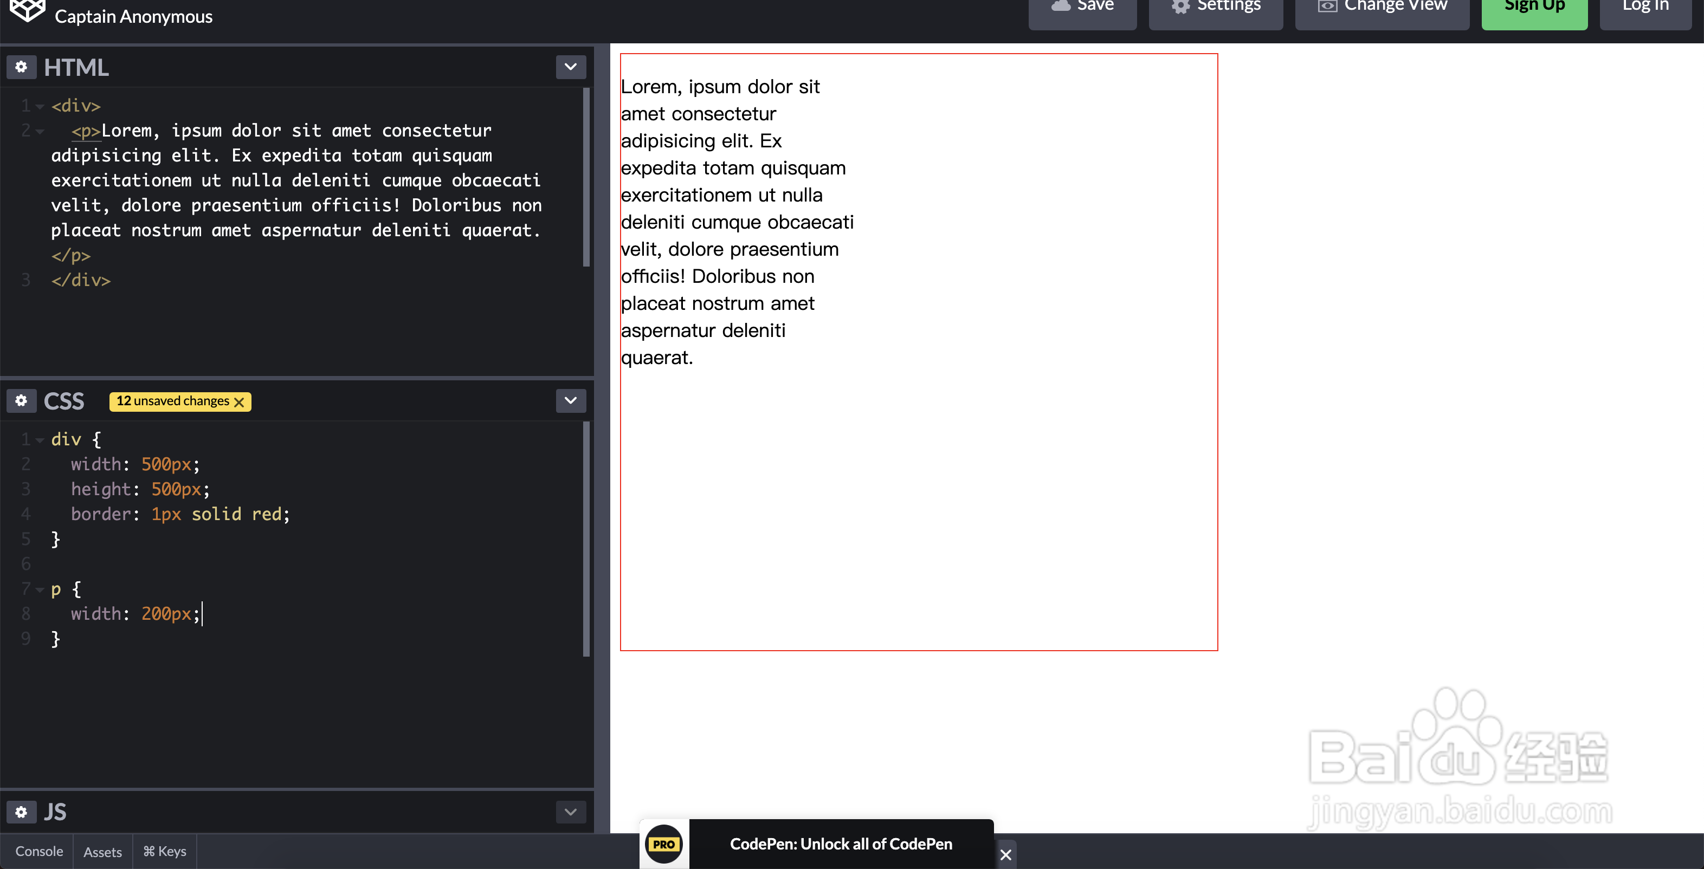The height and width of the screenshot is (869, 1704).
Task: Collapse the p rule fold arrow in CSS
Action: click(x=40, y=589)
